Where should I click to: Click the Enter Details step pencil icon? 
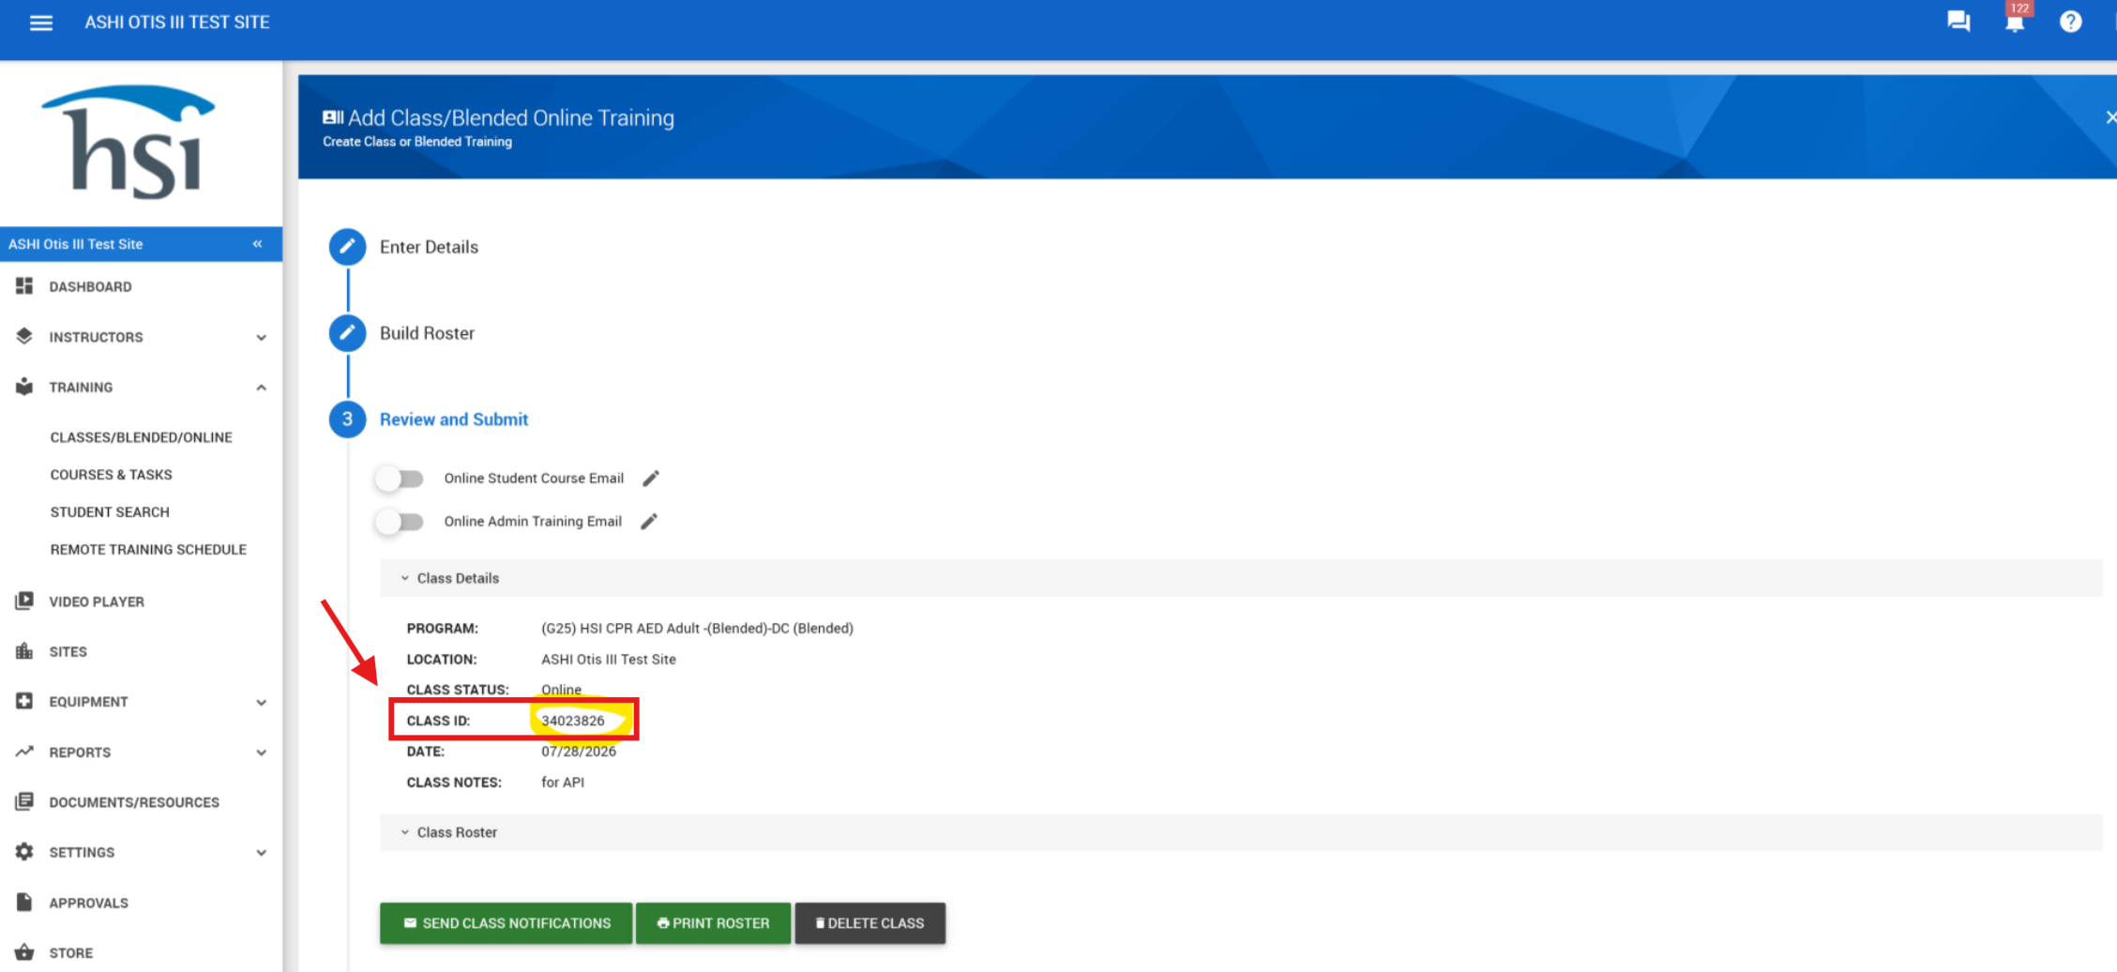coord(347,247)
